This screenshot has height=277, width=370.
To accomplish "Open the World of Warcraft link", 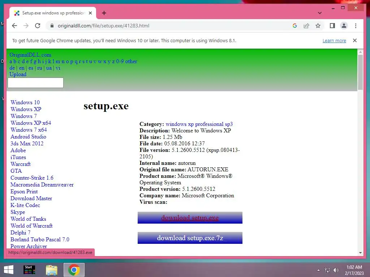I will click(31, 226).
